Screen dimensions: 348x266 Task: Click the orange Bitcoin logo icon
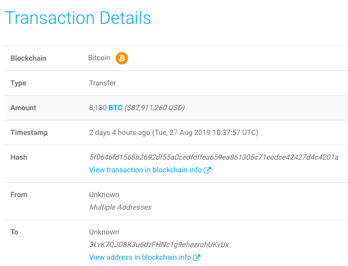coord(122,58)
